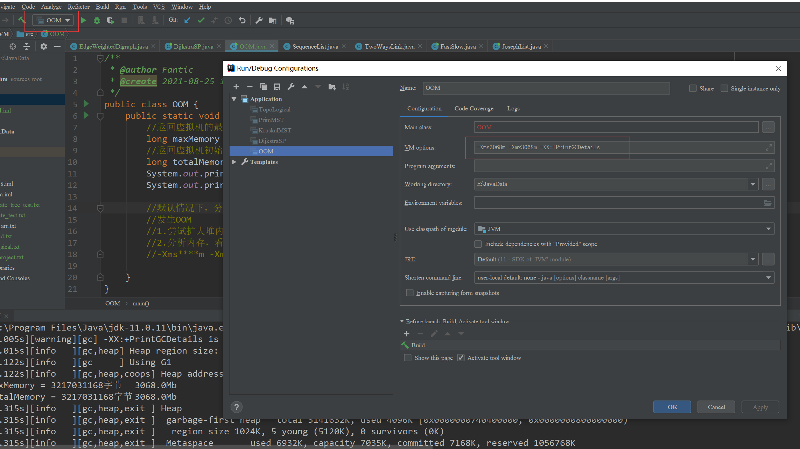Close the JosephList.java editor tab
The image size is (800, 449).
tap(546, 46)
